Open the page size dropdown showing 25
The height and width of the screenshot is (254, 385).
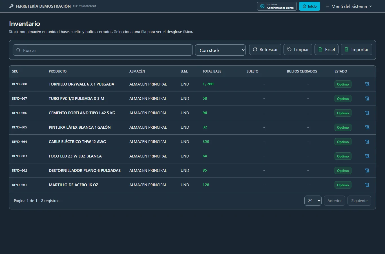(x=313, y=201)
